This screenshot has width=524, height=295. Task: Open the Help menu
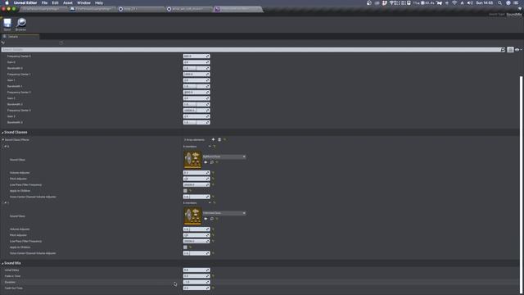coord(99,2)
